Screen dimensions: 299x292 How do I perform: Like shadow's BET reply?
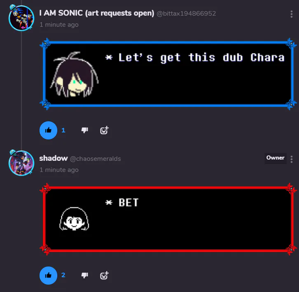point(48,276)
